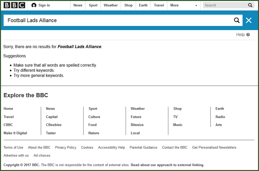Viewport: 259px width, 171px height.
Task: Expand the More dropdown arrow
Action: (196, 6)
